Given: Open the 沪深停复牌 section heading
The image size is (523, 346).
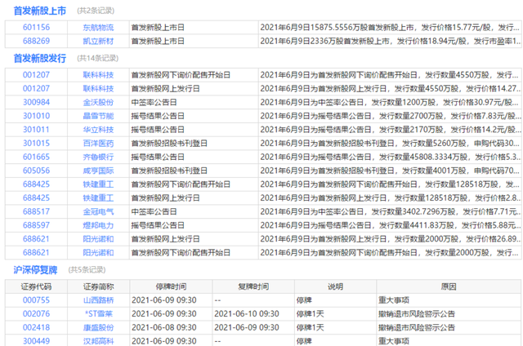Looking at the screenshot, I should click(35, 270).
